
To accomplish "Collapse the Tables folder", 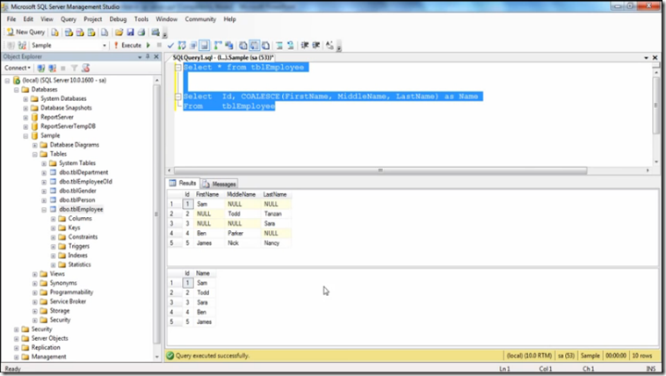I will tap(35, 155).
